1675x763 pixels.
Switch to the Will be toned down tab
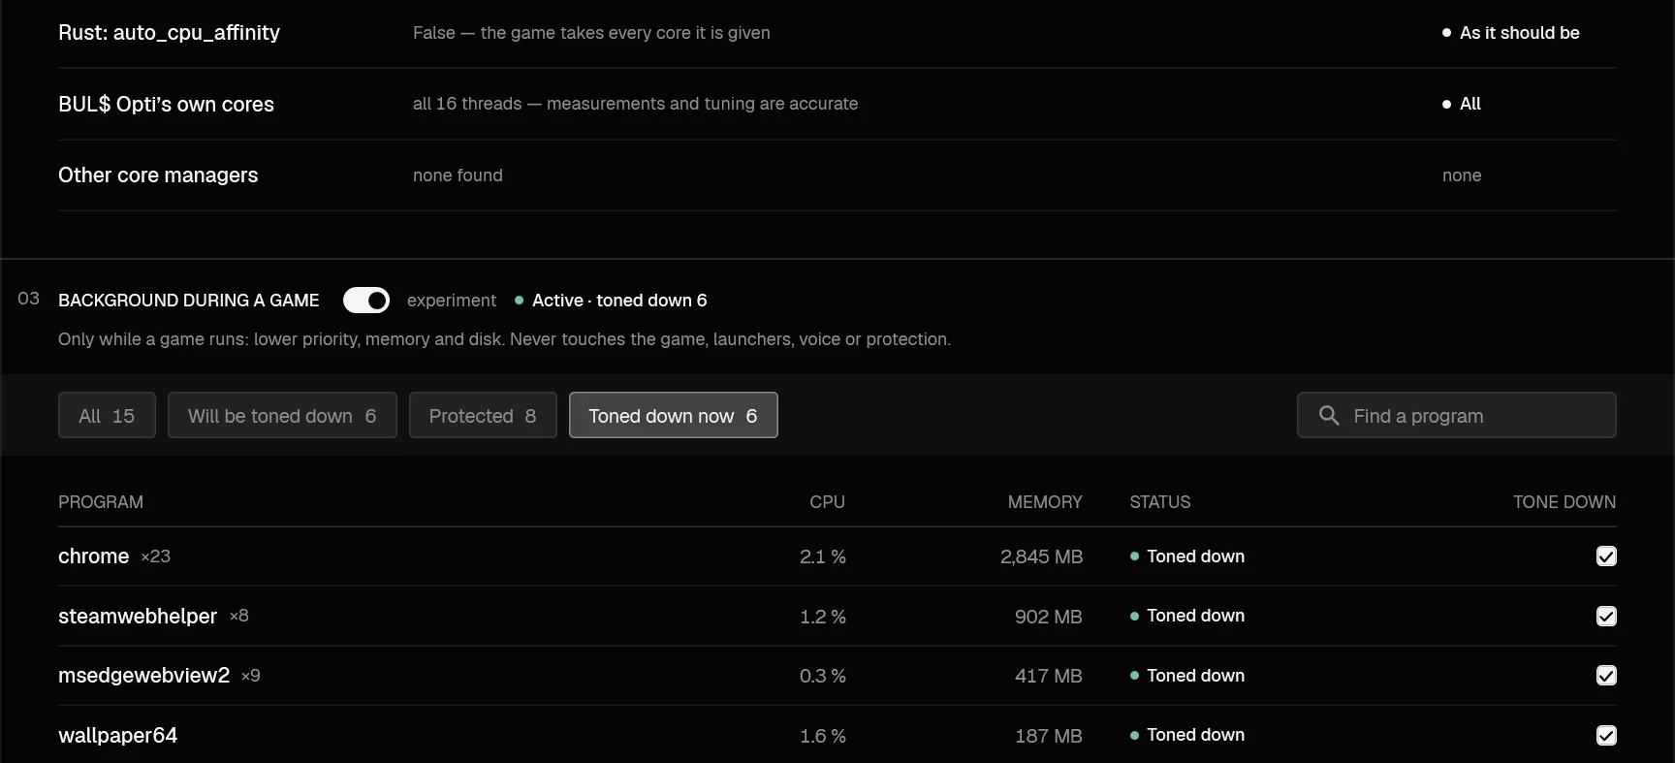pyautogui.click(x=282, y=415)
